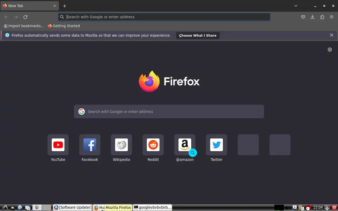Image resolution: width=338 pixels, height=211 pixels.
Task: Open Import bookmarks... in bookmarks toolbar
Action: coord(24,26)
